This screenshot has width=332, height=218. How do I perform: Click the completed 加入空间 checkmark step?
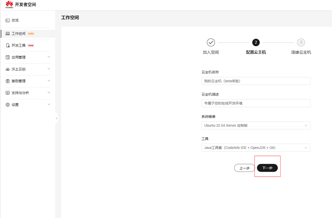(211, 42)
